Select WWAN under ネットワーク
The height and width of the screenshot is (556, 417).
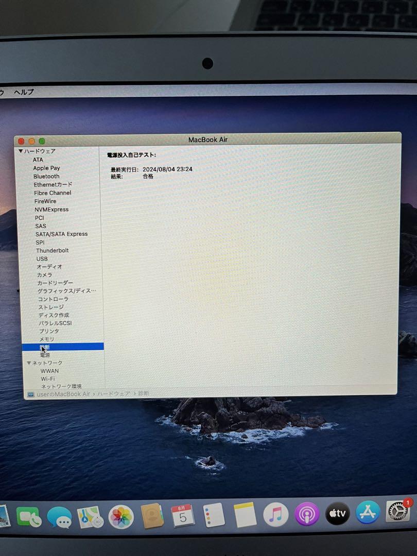(x=49, y=371)
